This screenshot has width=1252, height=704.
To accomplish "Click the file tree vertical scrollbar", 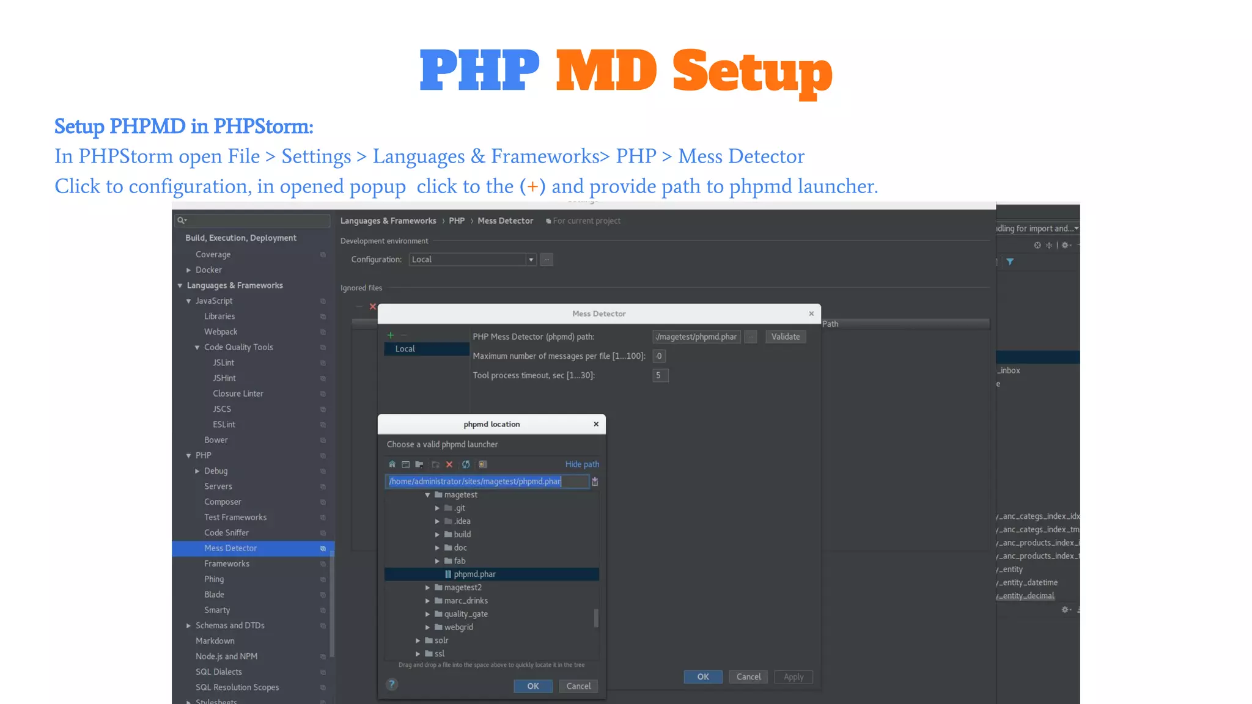I will 596,618.
